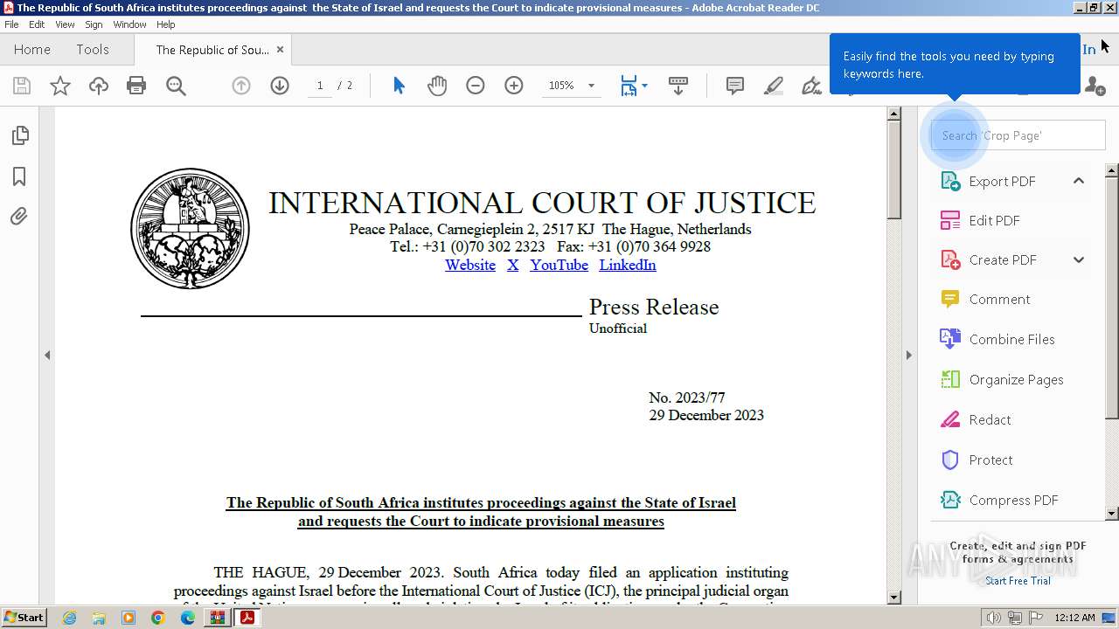Viewport: 1119px width, 629px height.
Task: Add the file to starred favorites
Action: [60, 86]
